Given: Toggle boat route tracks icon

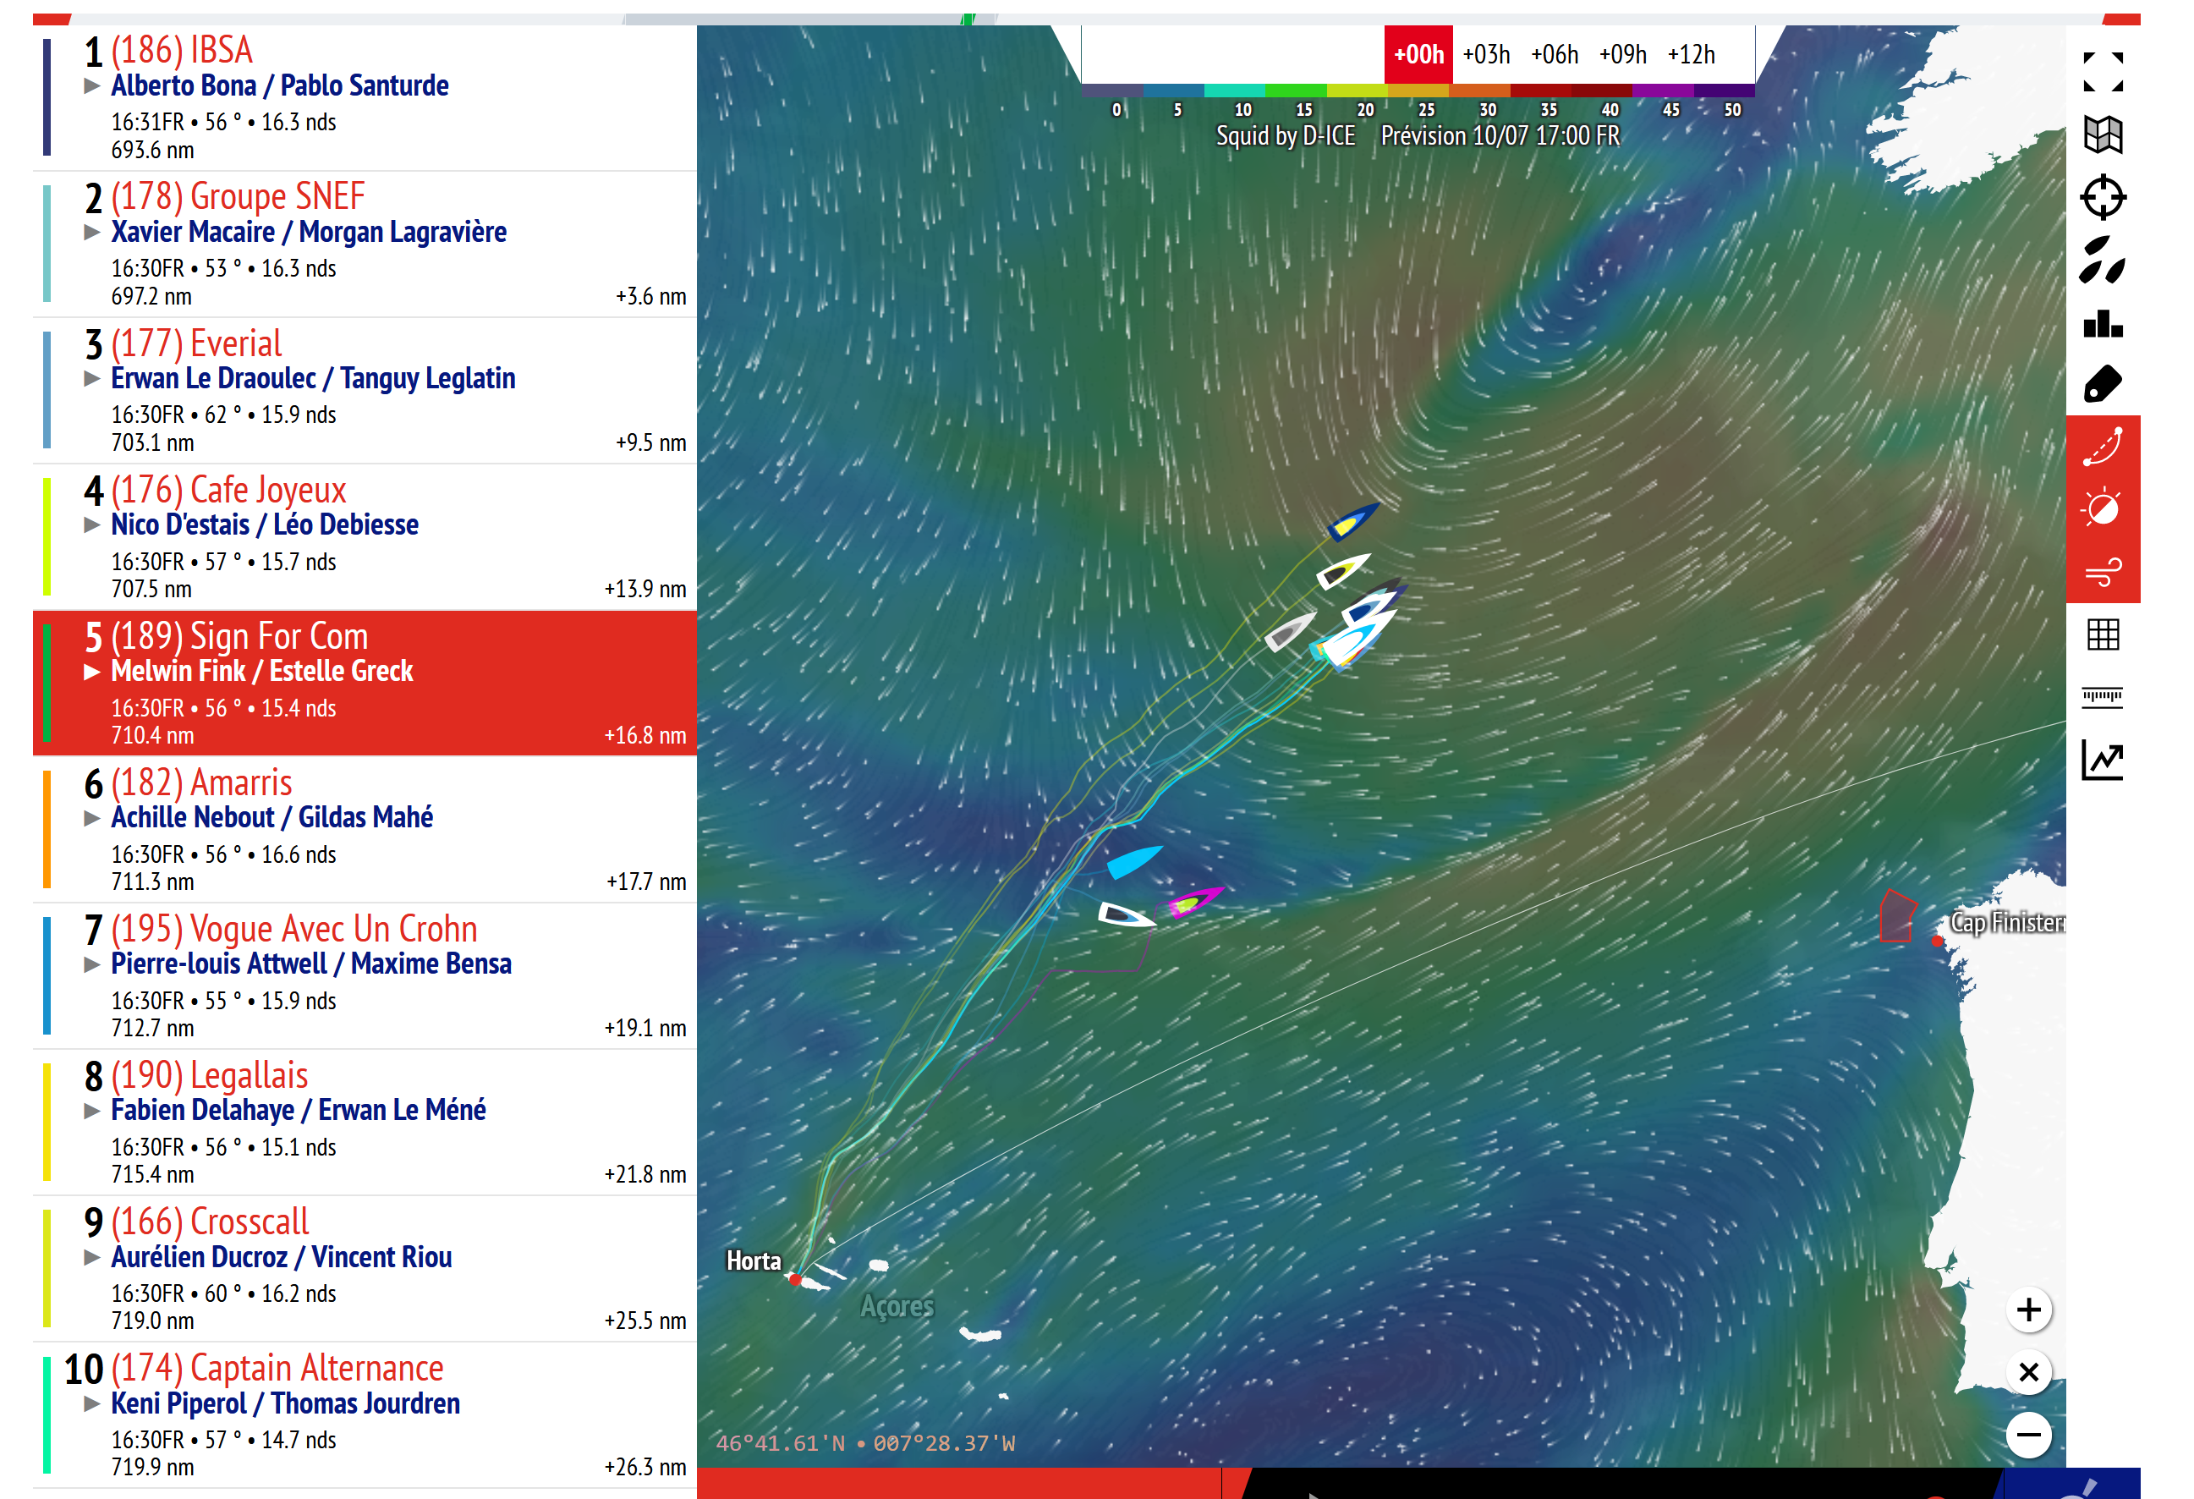Looking at the screenshot, I should click(x=2103, y=447).
